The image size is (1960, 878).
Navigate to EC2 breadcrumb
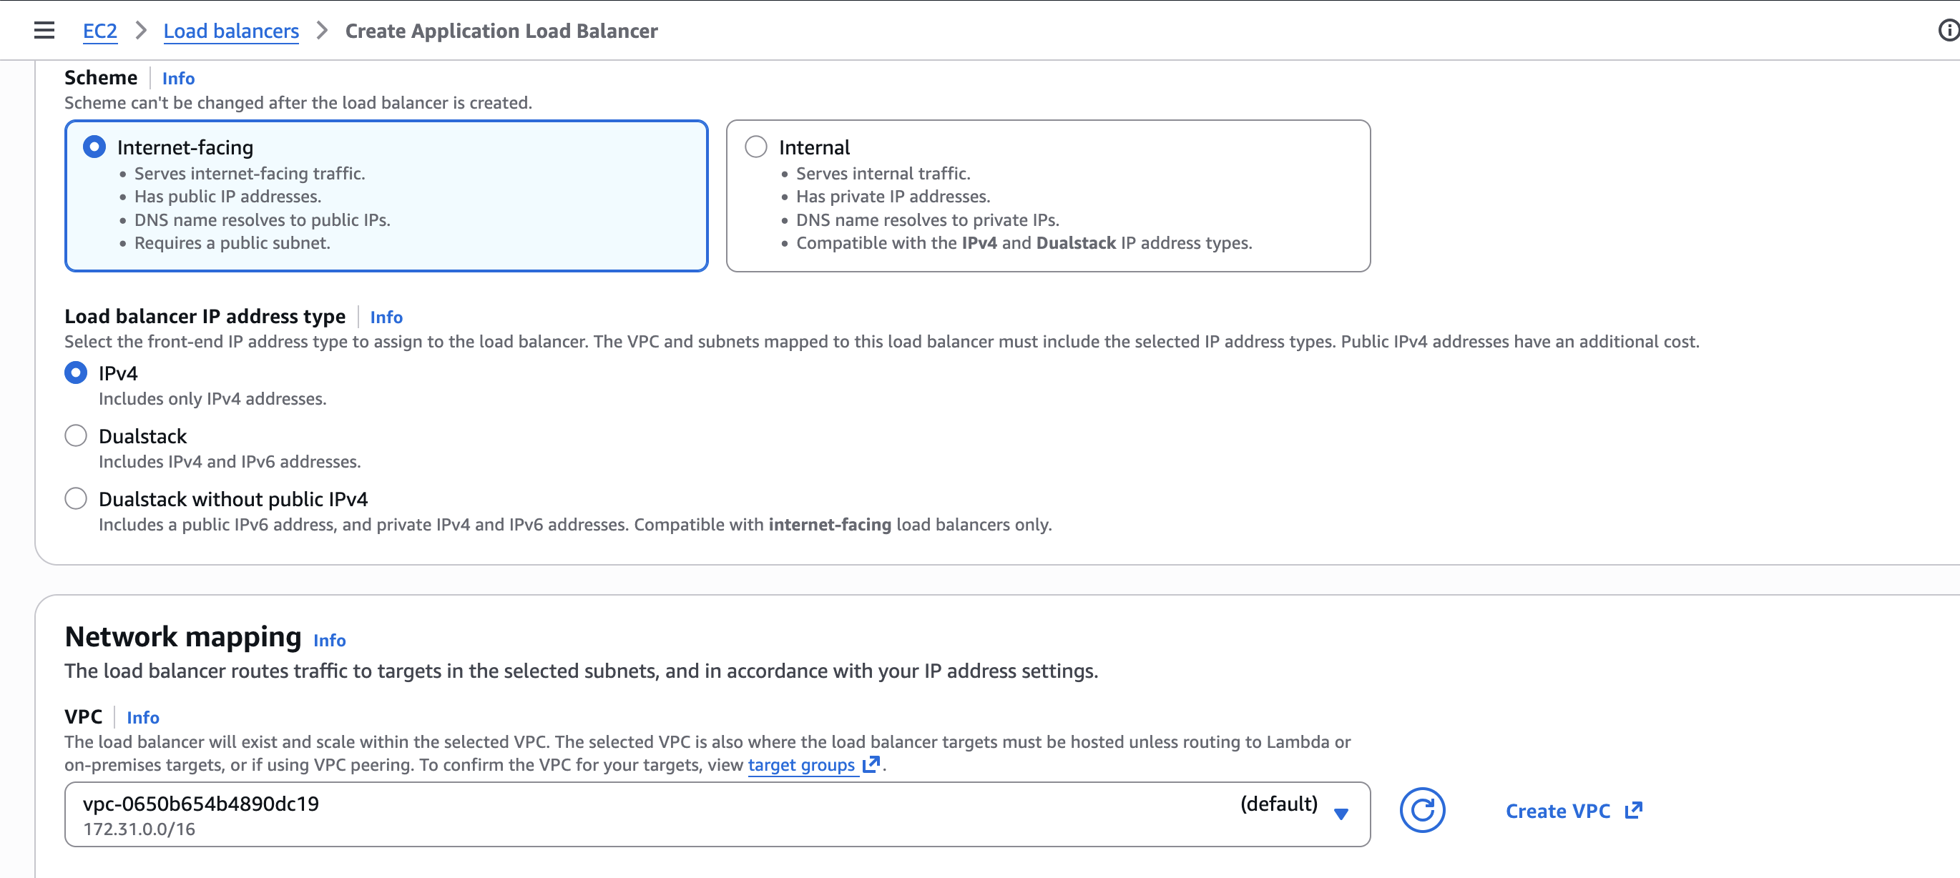tap(99, 31)
